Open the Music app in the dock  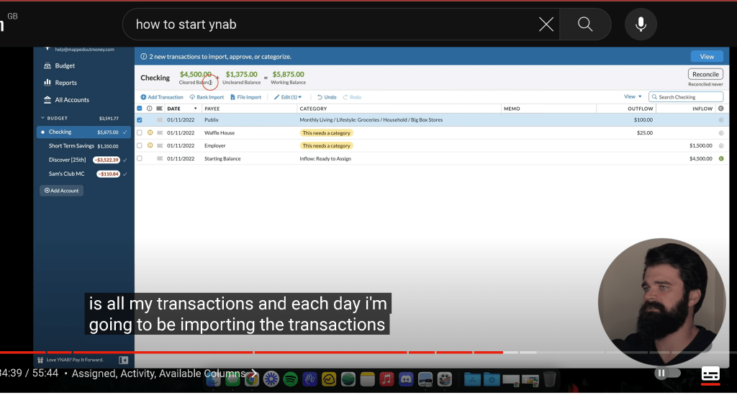tap(386, 379)
